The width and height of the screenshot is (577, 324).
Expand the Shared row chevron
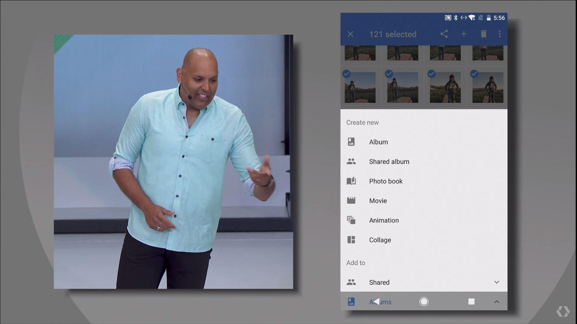tap(497, 282)
